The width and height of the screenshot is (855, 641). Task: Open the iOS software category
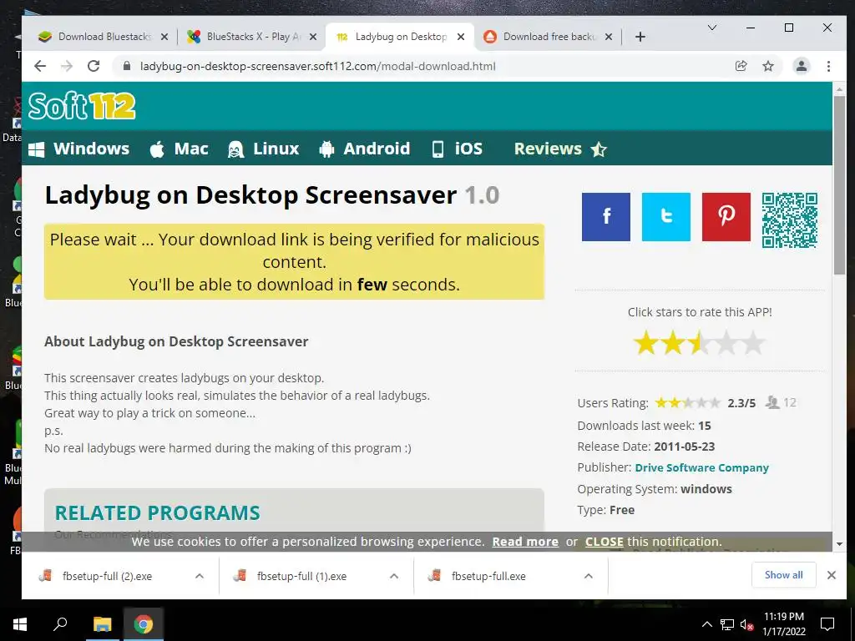pyautogui.click(x=457, y=149)
